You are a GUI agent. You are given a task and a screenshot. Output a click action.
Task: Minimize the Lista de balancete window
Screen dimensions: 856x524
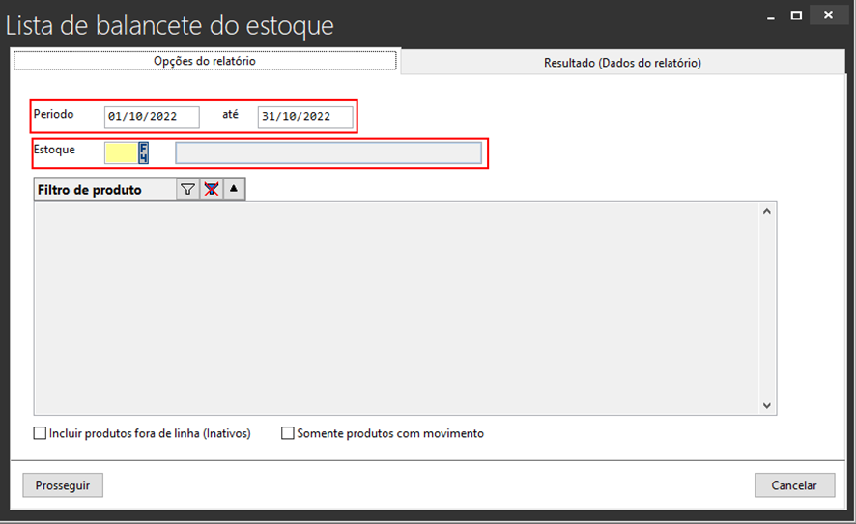pos(770,15)
